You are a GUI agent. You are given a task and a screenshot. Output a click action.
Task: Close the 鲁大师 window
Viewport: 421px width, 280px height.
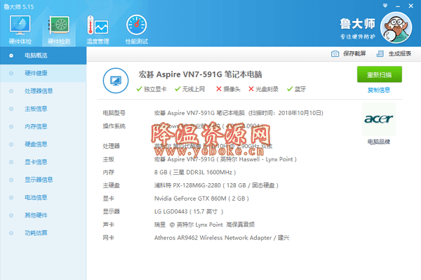click(410, 6)
